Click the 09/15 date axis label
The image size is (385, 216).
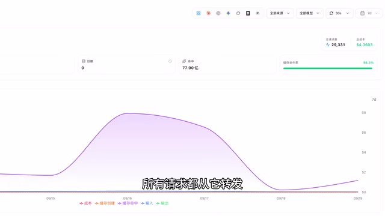point(51,199)
